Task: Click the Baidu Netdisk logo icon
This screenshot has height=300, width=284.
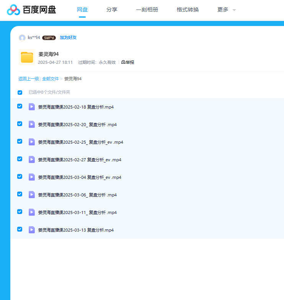Action: [x=13, y=10]
